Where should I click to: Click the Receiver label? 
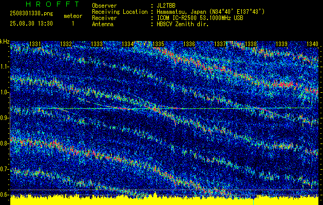[104, 18]
